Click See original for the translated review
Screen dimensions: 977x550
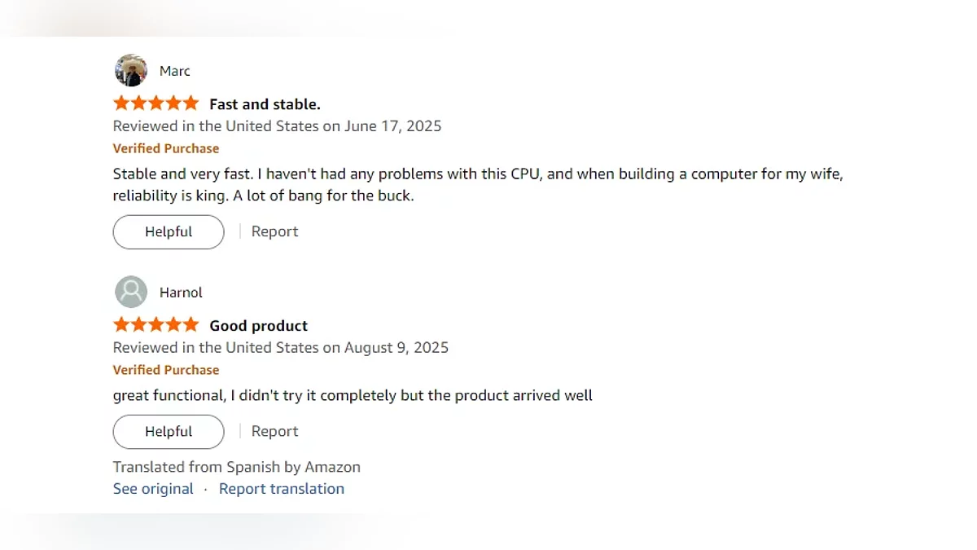click(x=153, y=489)
